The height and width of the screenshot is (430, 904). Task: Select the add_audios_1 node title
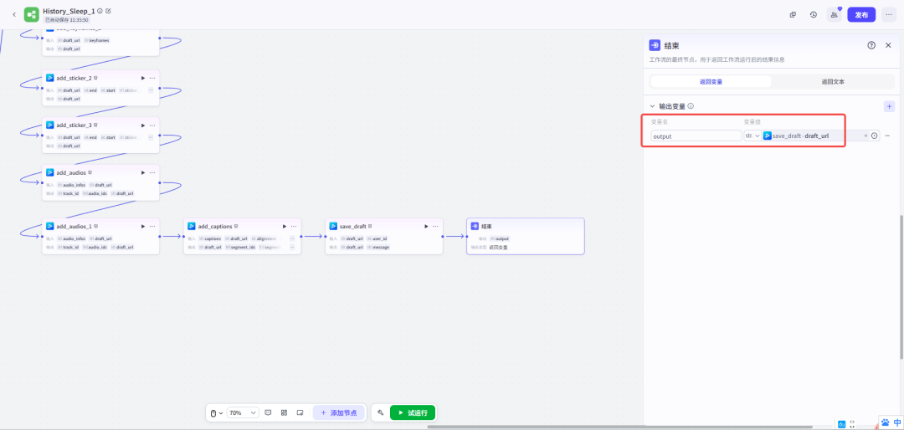[74, 227]
